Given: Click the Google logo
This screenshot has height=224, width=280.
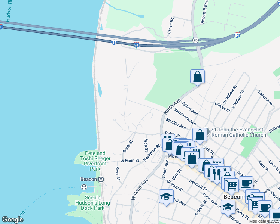Looking at the screenshot, I should pyautogui.click(x=12, y=220).
